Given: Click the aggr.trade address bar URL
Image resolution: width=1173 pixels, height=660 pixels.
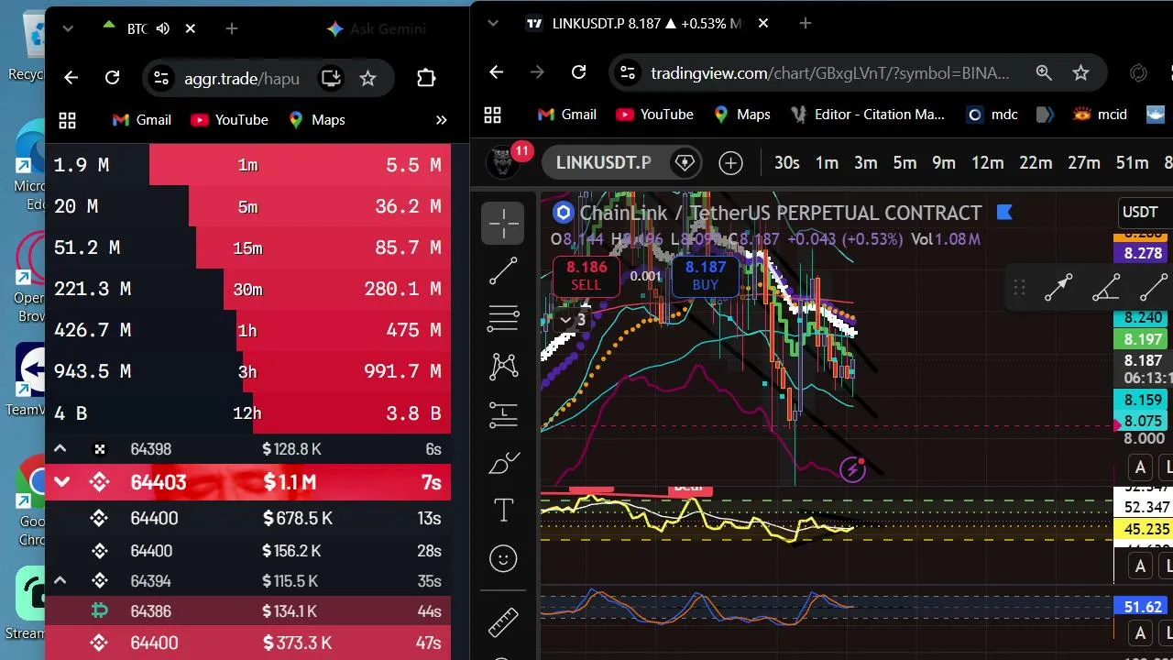Looking at the screenshot, I should click(x=242, y=79).
